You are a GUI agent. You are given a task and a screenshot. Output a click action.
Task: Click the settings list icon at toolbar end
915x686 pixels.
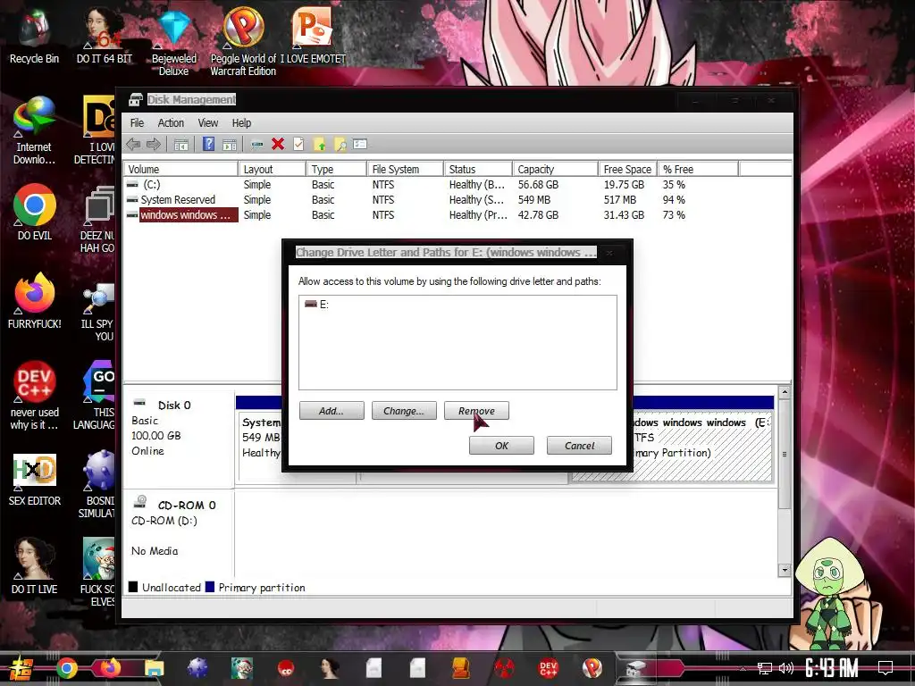coord(360,144)
